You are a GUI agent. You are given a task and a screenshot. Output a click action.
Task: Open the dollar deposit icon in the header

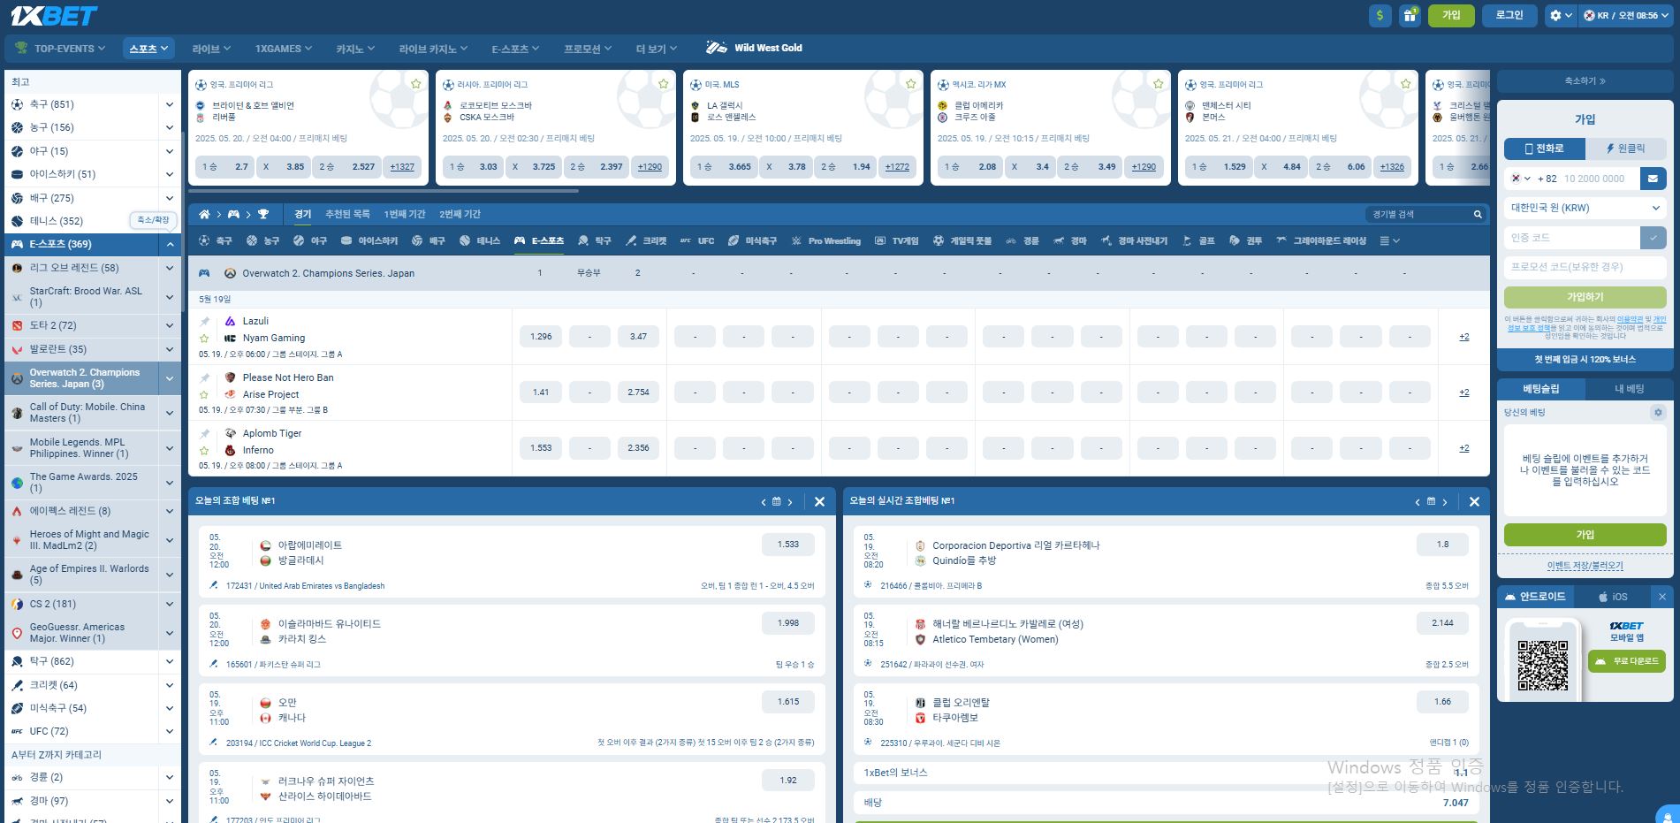(1380, 15)
